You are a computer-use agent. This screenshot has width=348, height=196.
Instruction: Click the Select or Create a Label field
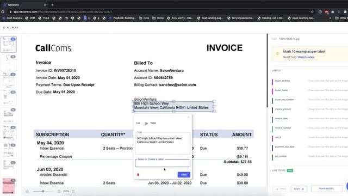tap(163, 163)
